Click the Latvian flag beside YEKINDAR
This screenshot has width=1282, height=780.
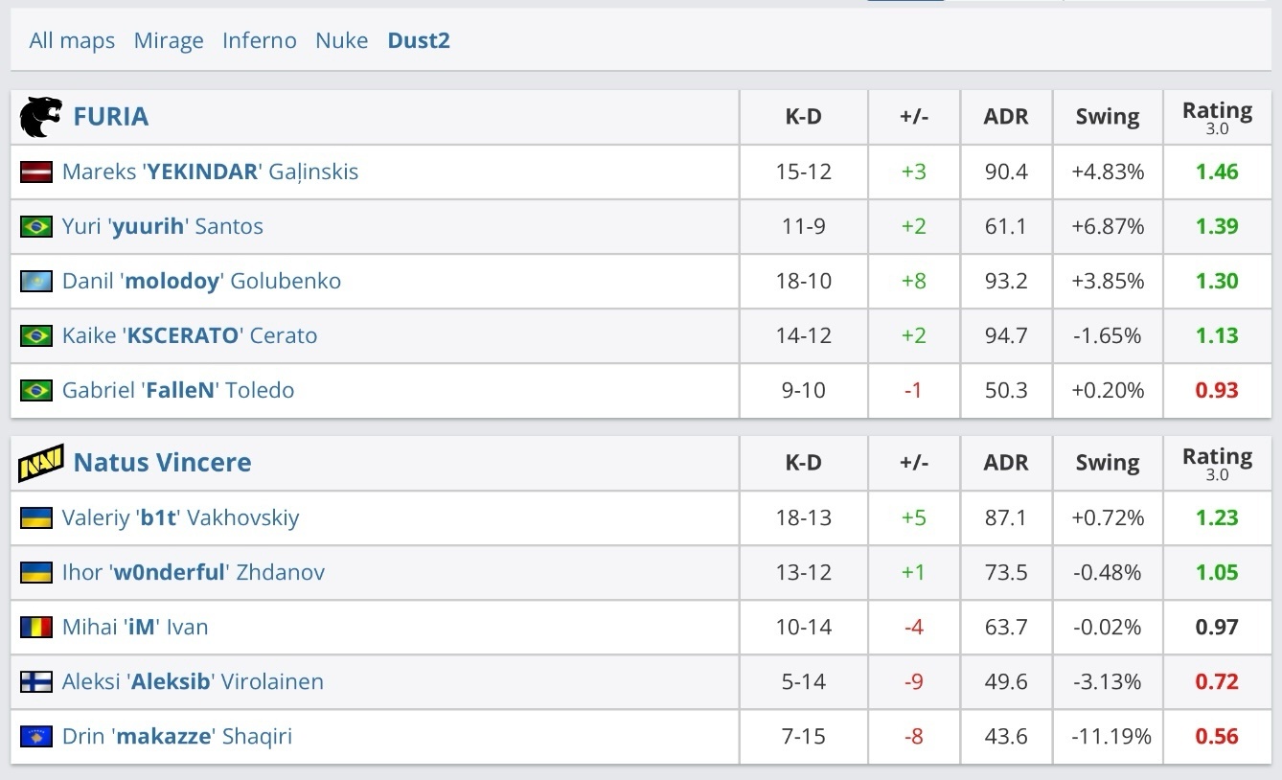point(36,172)
